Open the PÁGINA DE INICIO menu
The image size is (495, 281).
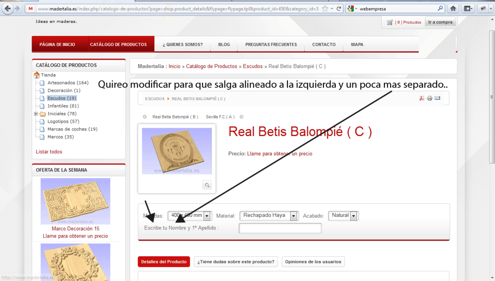pos(57,45)
